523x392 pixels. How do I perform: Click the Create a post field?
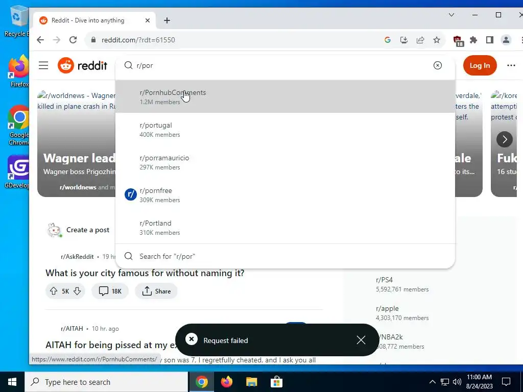pyautogui.click(x=88, y=230)
